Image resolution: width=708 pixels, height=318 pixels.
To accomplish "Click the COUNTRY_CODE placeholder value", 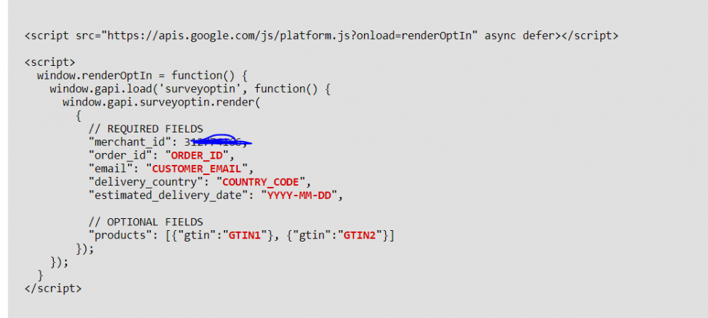I will click(x=261, y=183).
